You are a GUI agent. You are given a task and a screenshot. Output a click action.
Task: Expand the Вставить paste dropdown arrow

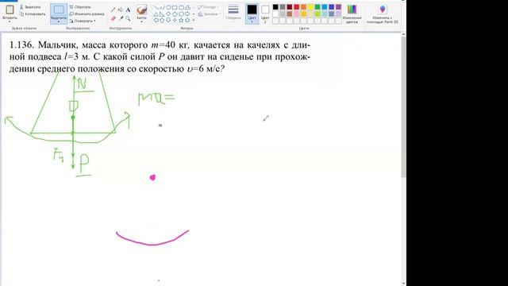tap(10, 21)
